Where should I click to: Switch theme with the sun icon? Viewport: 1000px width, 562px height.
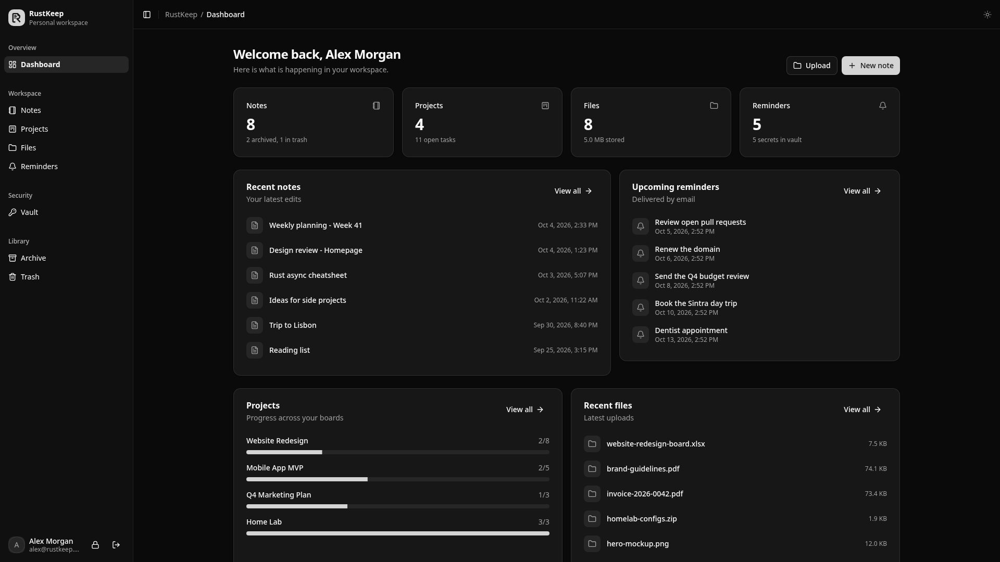[x=987, y=15]
